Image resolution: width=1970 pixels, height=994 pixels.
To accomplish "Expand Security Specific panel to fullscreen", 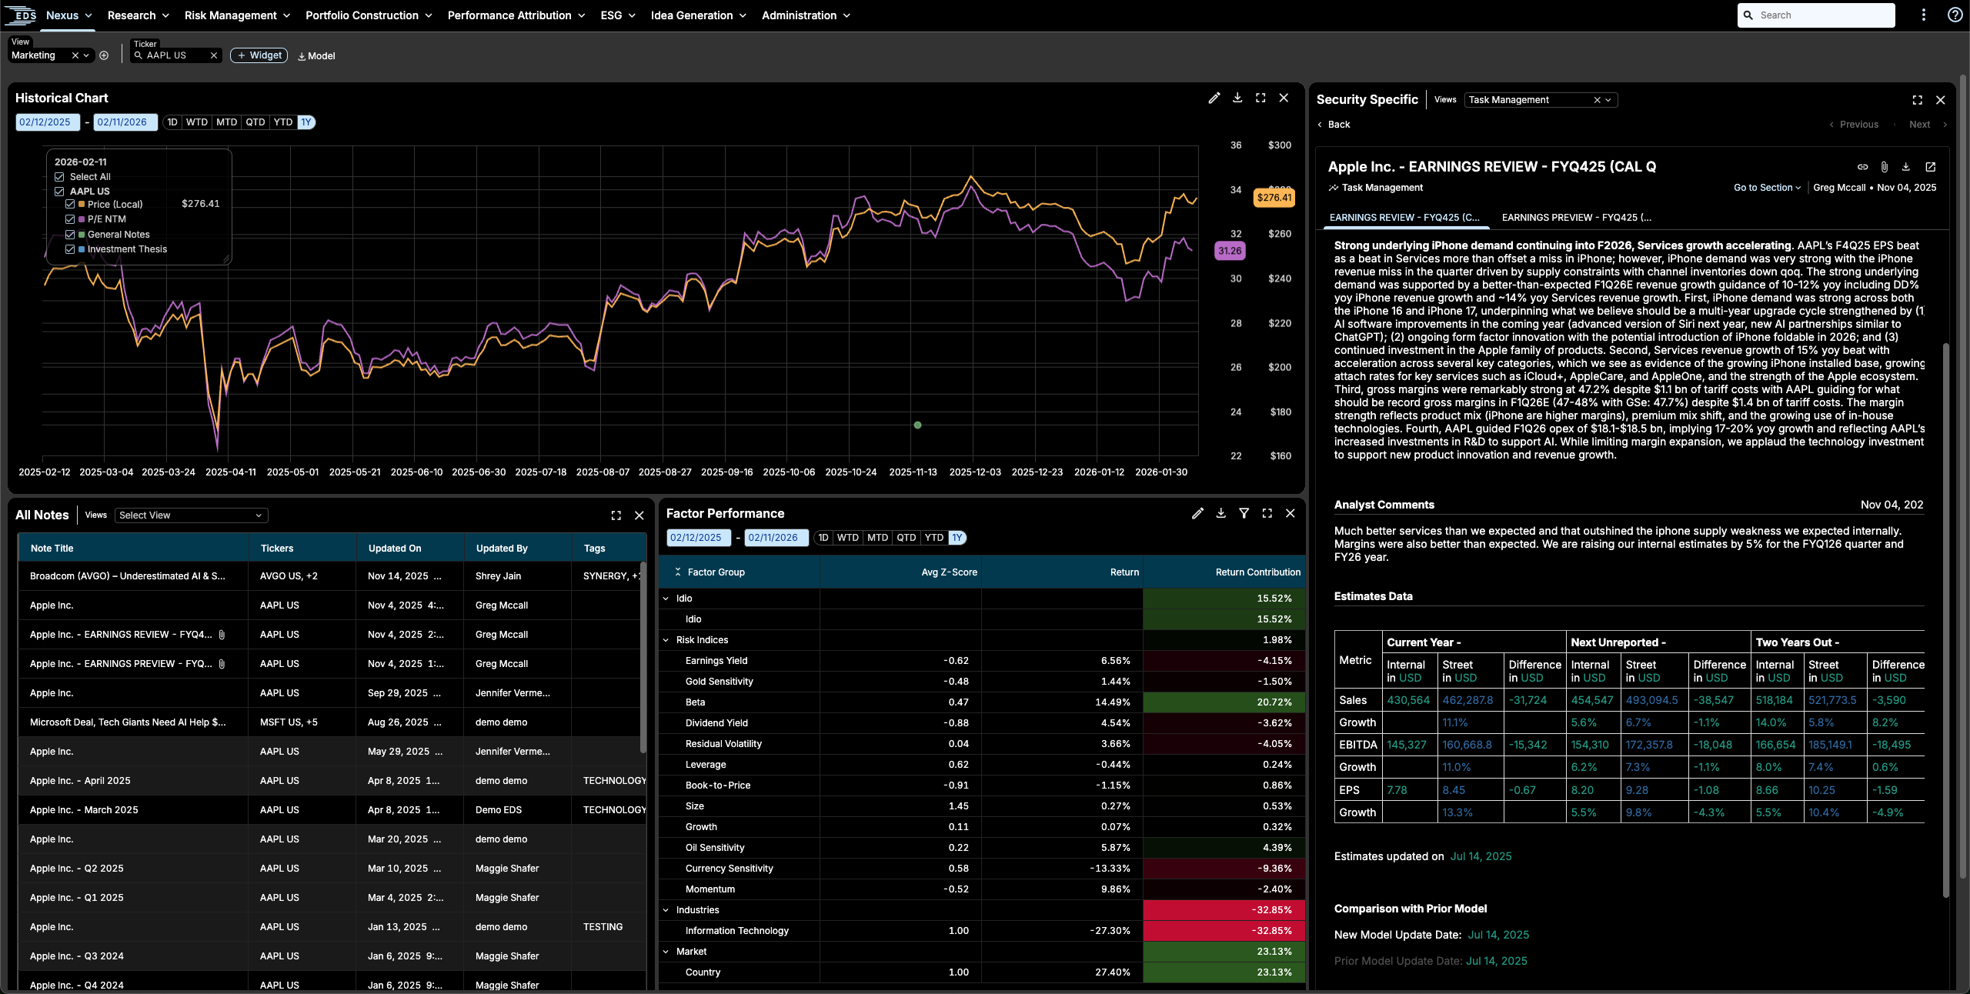I will (x=1917, y=100).
